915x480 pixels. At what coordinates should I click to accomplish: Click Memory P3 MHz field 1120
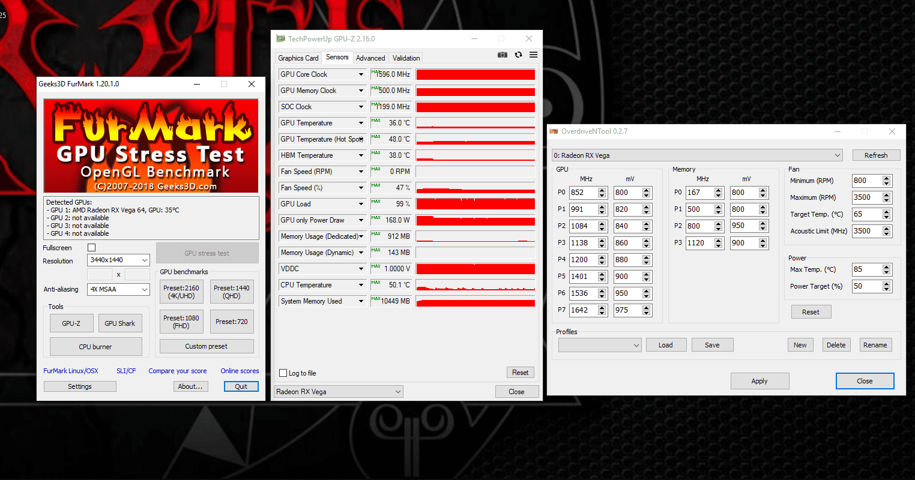[699, 243]
